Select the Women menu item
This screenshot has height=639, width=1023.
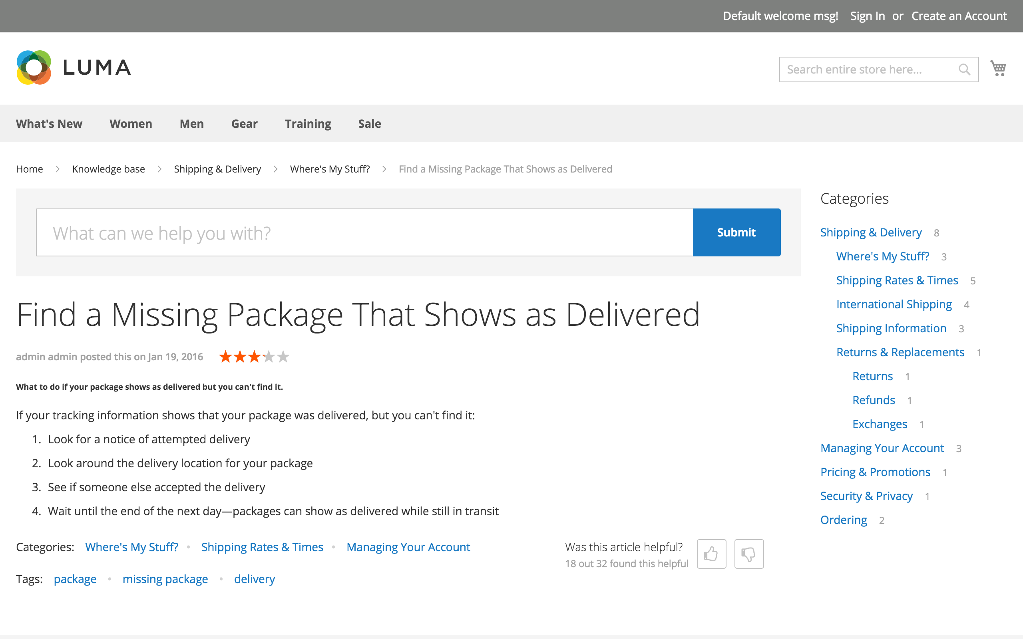pyautogui.click(x=131, y=123)
